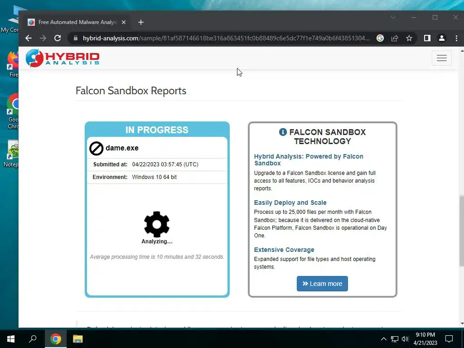
Task: Click the Extensive Coverage heading
Action: point(284,250)
